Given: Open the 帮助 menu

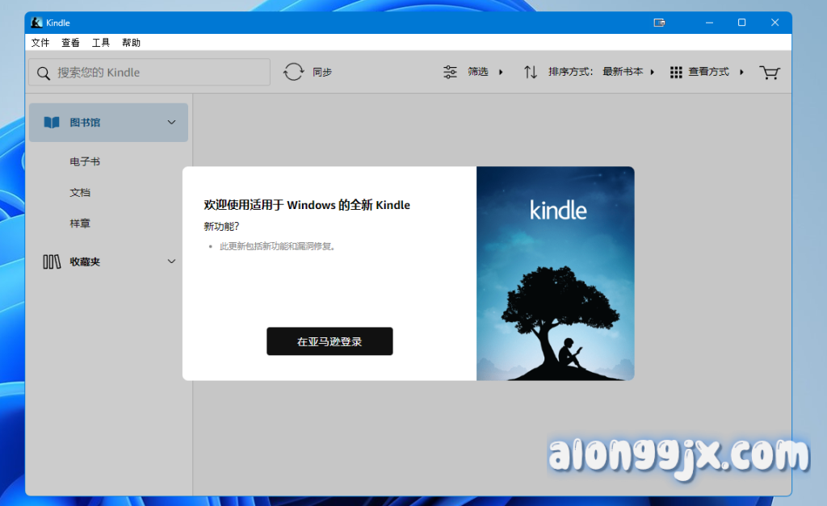Looking at the screenshot, I should 131,43.
